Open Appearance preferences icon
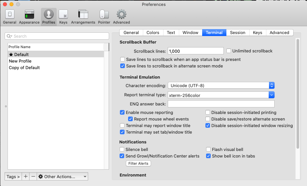307x186 pixels. tap(29, 17)
